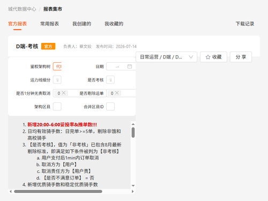Open the calendar icon in 日期

(x=130, y=66)
